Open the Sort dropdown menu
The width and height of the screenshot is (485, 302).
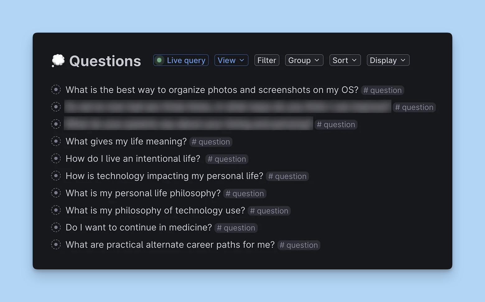[345, 60]
